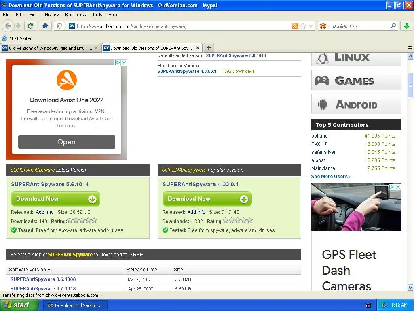Click the green Tested shield under 5.6.1014
414x311 pixels.
(14, 230)
